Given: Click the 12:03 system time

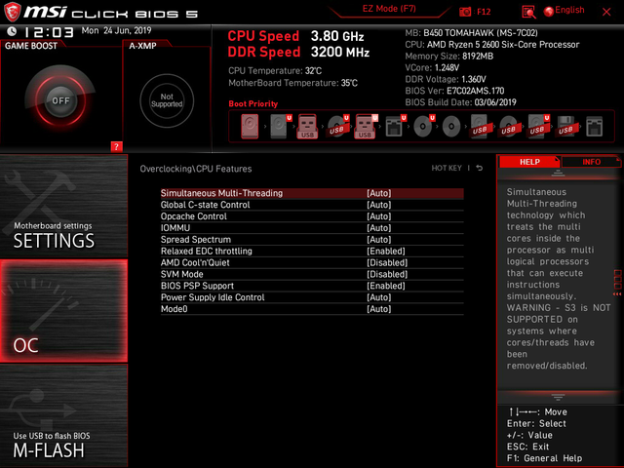Looking at the screenshot, I should (49, 32).
